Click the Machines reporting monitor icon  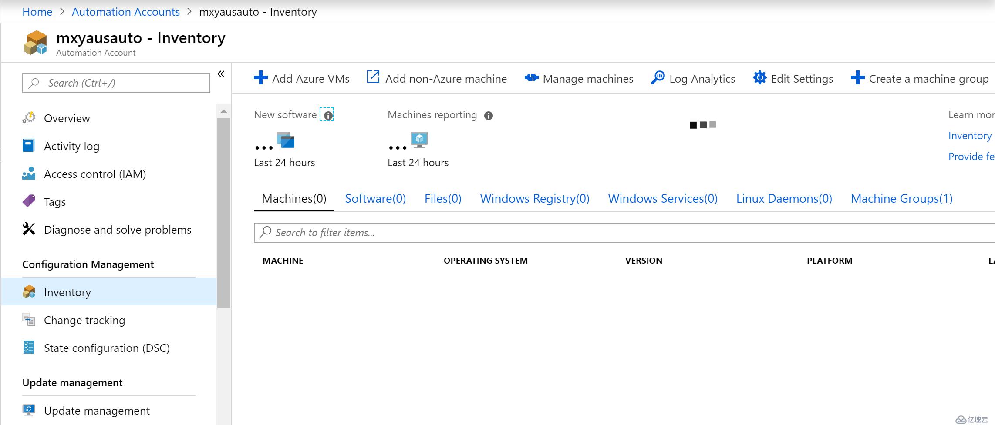pyautogui.click(x=419, y=140)
